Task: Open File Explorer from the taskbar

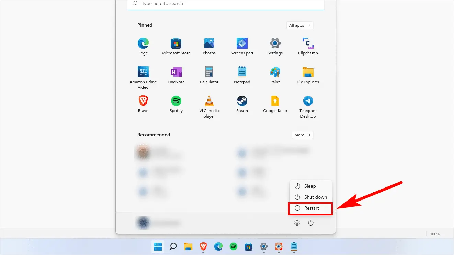Action: click(x=188, y=246)
